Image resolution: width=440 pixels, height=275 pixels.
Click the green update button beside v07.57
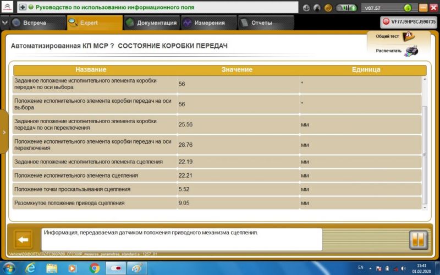pos(407,8)
